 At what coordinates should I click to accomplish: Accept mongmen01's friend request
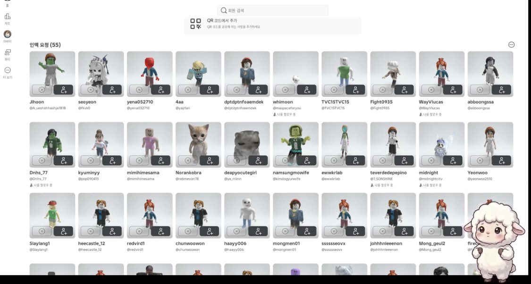point(307,231)
